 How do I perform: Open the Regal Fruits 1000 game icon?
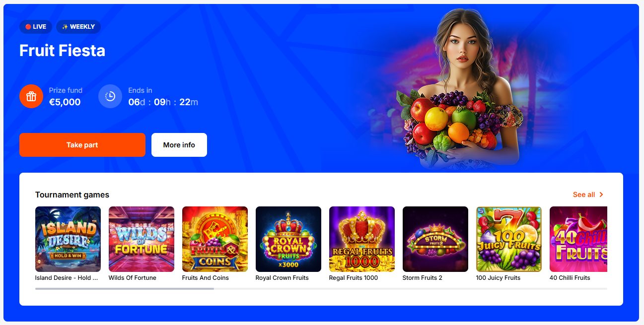coord(362,239)
